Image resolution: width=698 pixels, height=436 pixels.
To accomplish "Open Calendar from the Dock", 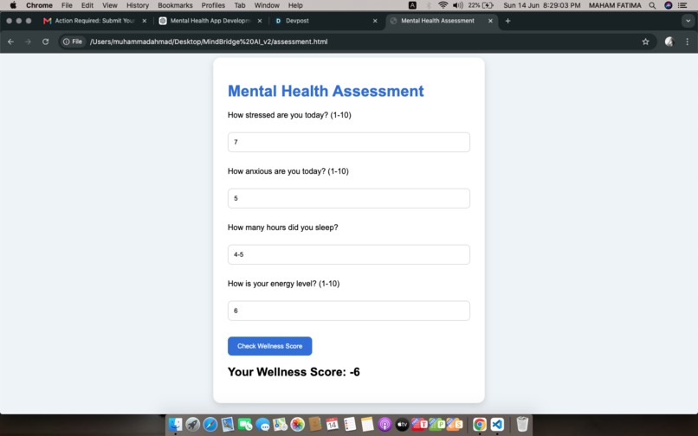I will point(332,424).
